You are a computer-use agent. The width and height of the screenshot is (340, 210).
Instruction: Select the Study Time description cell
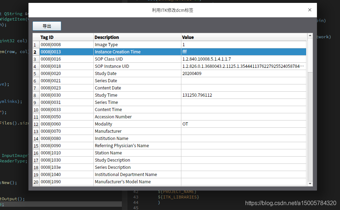(x=137, y=95)
